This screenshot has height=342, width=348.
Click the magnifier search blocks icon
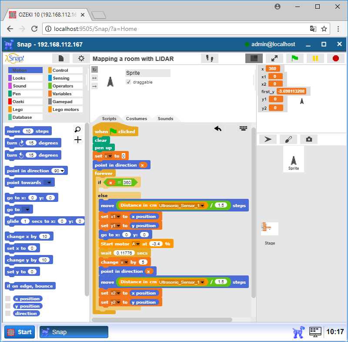tap(78, 130)
